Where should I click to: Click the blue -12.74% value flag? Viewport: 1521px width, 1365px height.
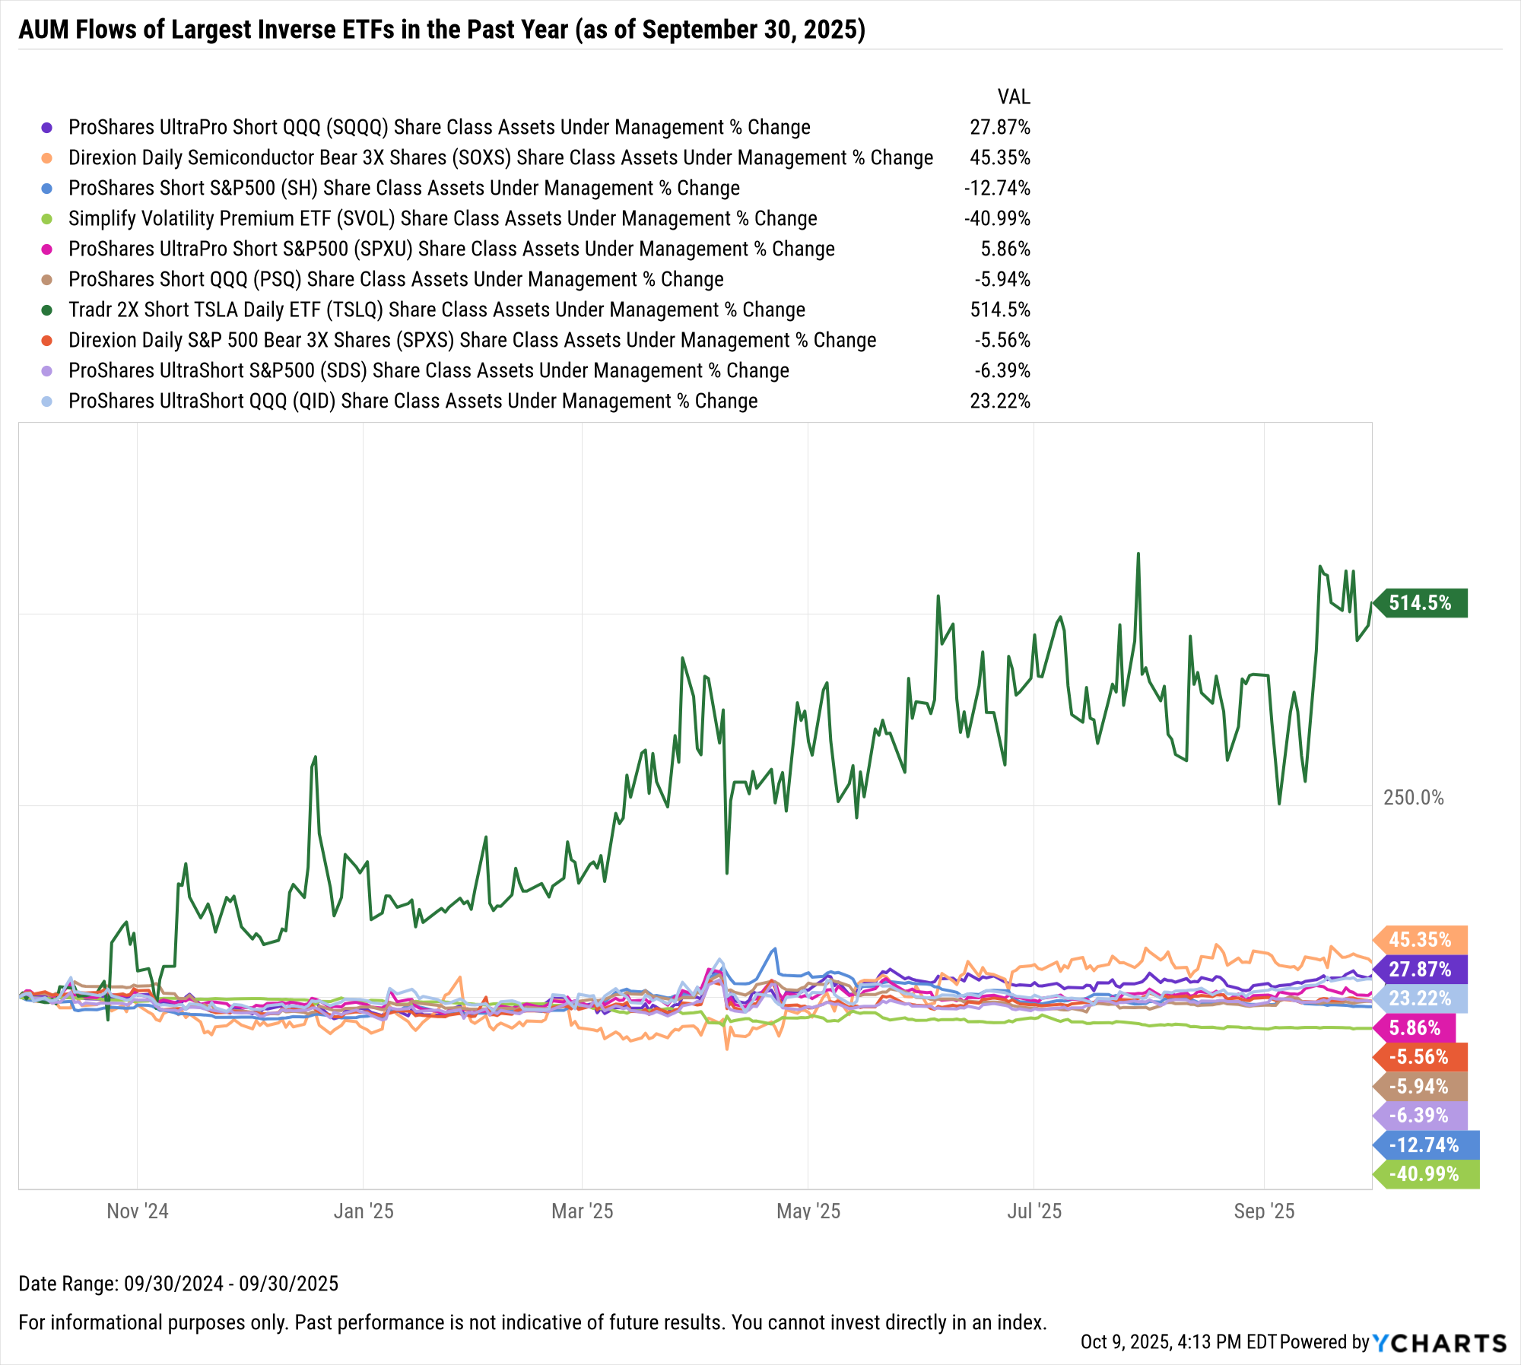click(x=1424, y=1145)
